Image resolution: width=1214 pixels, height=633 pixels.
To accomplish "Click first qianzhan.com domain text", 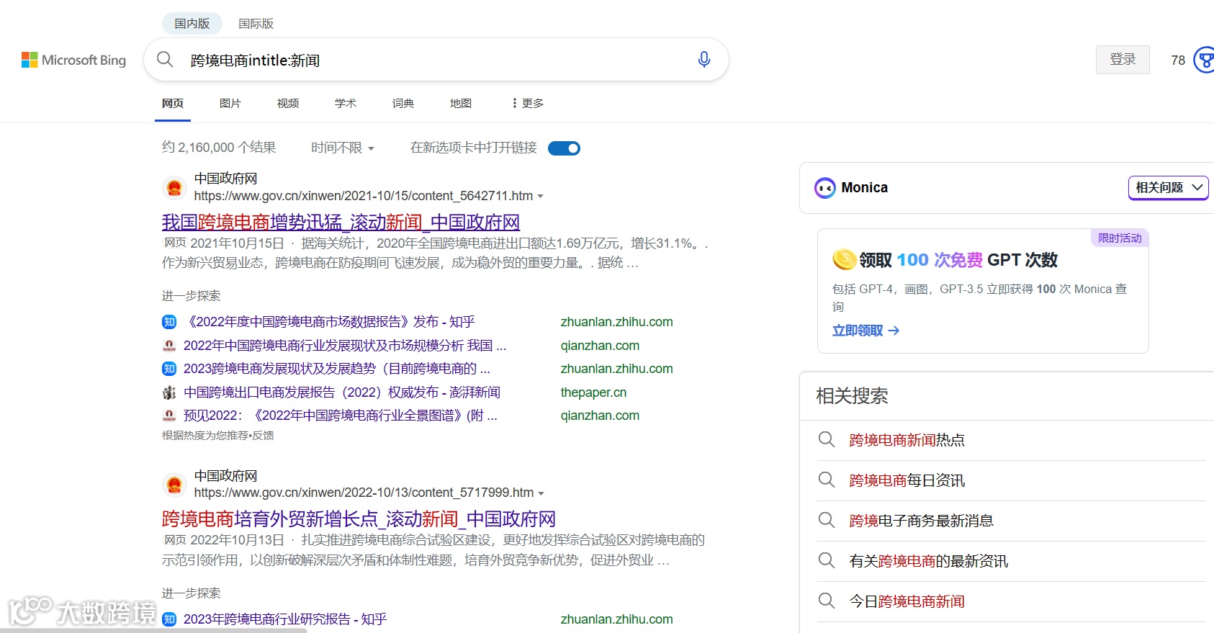I will [600, 346].
